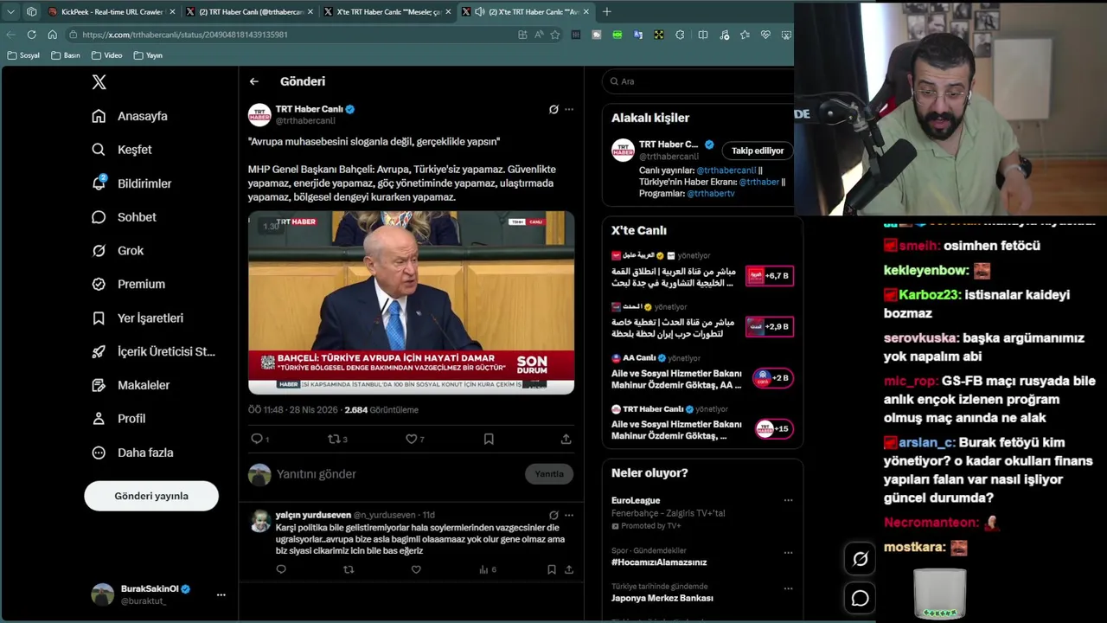Image resolution: width=1107 pixels, height=623 pixels.
Task: Open yalçın yurduseven profile name
Action: (313, 515)
